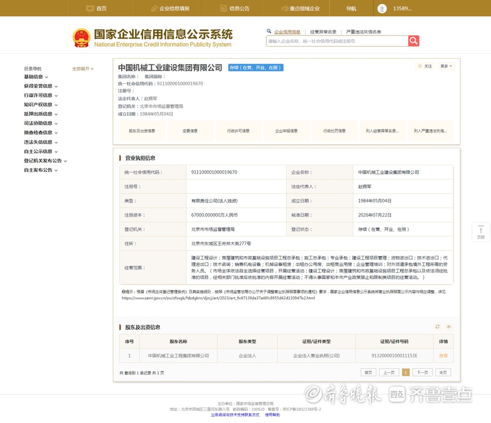Open the 首页 top menu item

pyautogui.click(x=101, y=9)
